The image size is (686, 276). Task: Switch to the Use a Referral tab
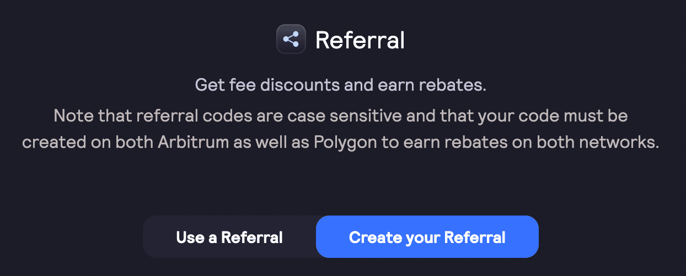coord(229,238)
